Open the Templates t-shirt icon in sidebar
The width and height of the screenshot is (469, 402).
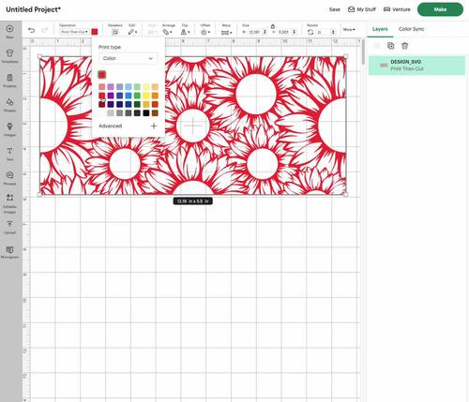9,55
